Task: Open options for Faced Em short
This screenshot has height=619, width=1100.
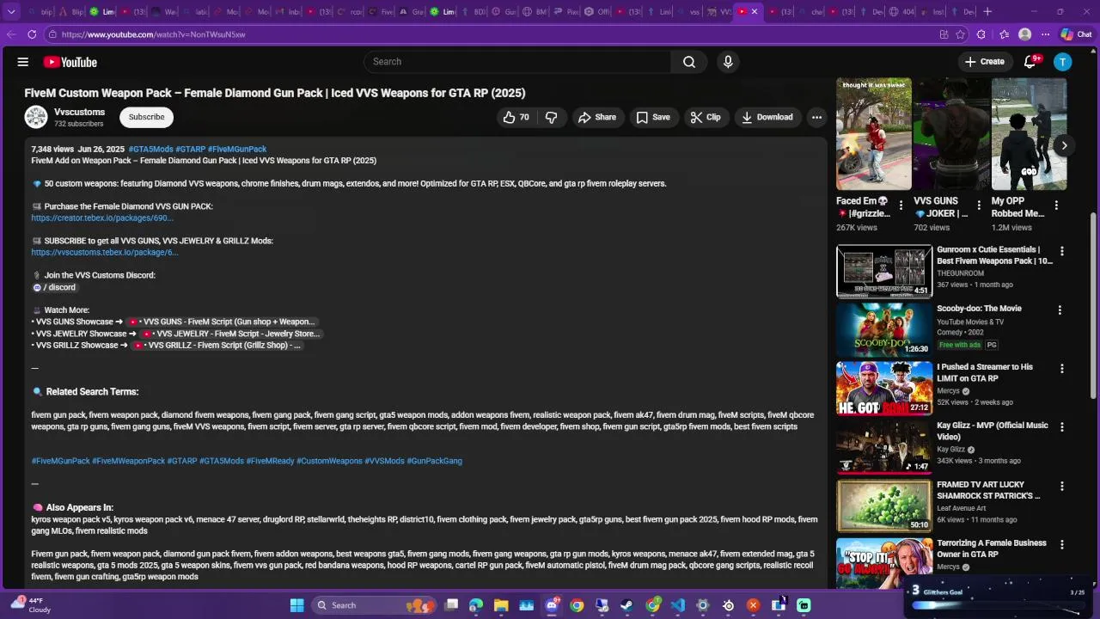Action: (x=901, y=205)
